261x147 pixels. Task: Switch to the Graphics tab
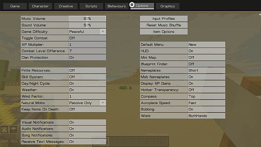tap(168, 6)
